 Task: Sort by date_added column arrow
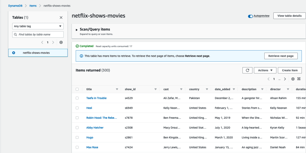[x=234, y=89]
